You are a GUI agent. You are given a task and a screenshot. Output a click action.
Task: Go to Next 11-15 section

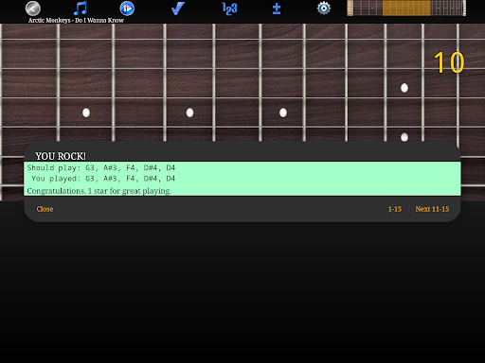(x=432, y=209)
